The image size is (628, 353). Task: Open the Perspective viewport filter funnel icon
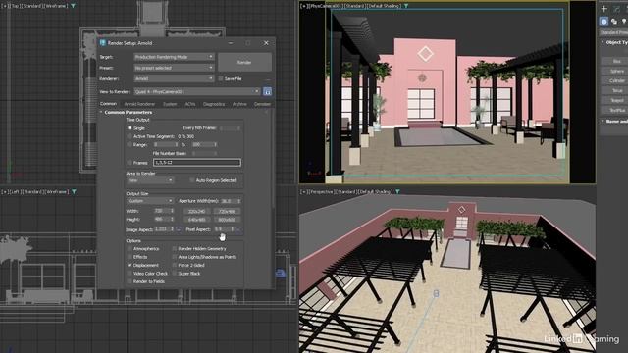tap(397, 192)
